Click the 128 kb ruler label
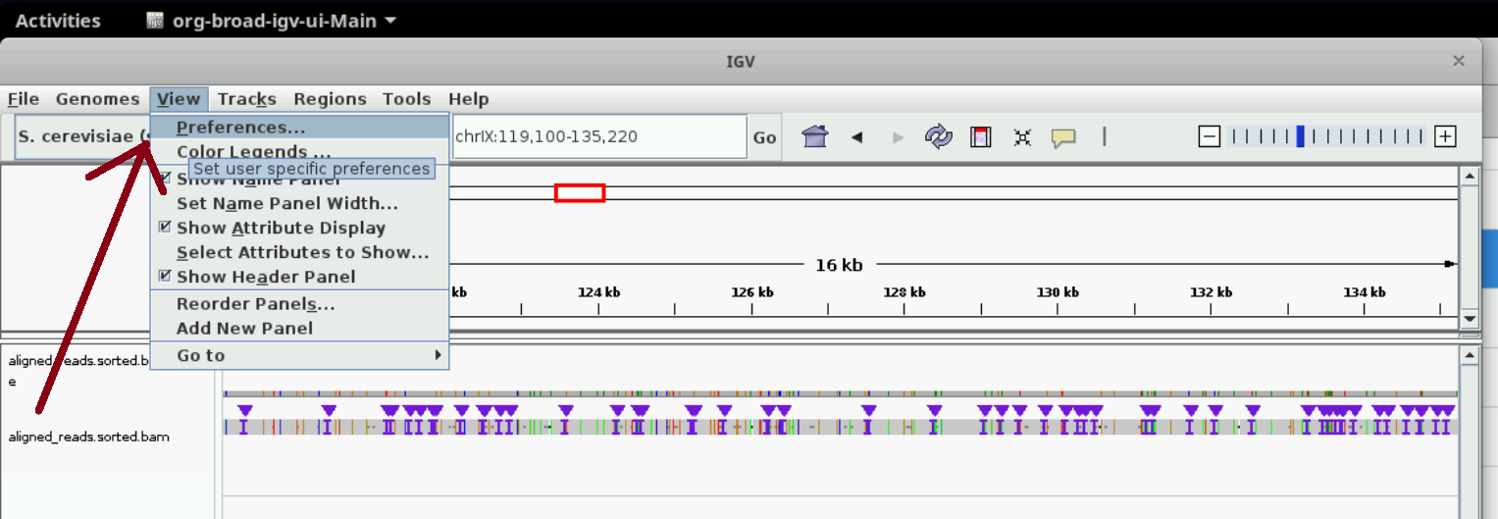1498x519 pixels. [904, 292]
